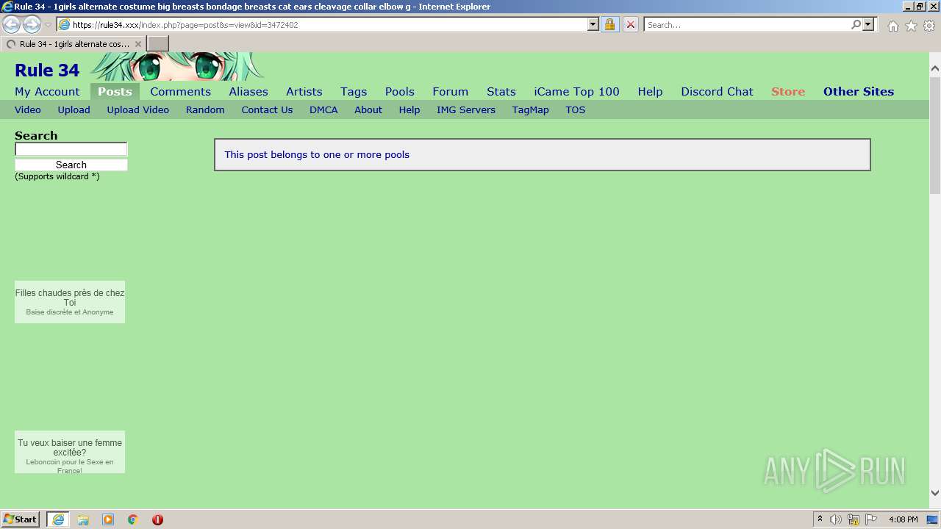
Task: Open iCame Top 100
Action: [576, 92]
